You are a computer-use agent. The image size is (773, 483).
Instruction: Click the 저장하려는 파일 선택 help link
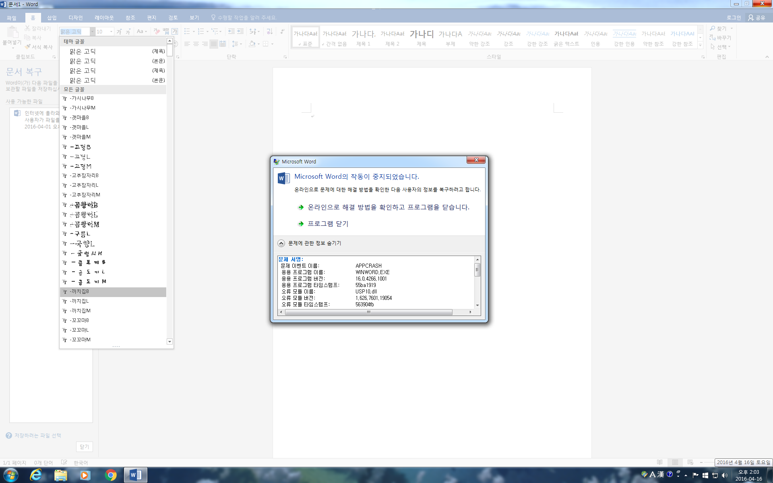(37, 436)
